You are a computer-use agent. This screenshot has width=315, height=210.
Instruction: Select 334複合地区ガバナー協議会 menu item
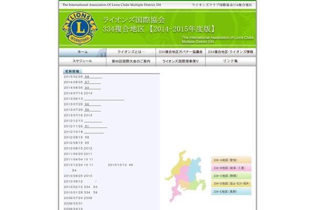pos(181,52)
